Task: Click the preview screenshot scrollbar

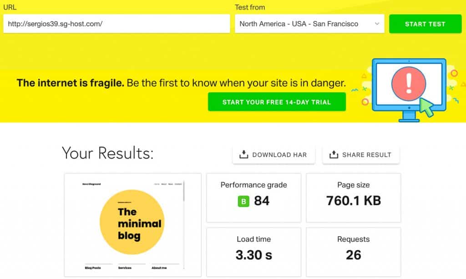Action: (184, 191)
